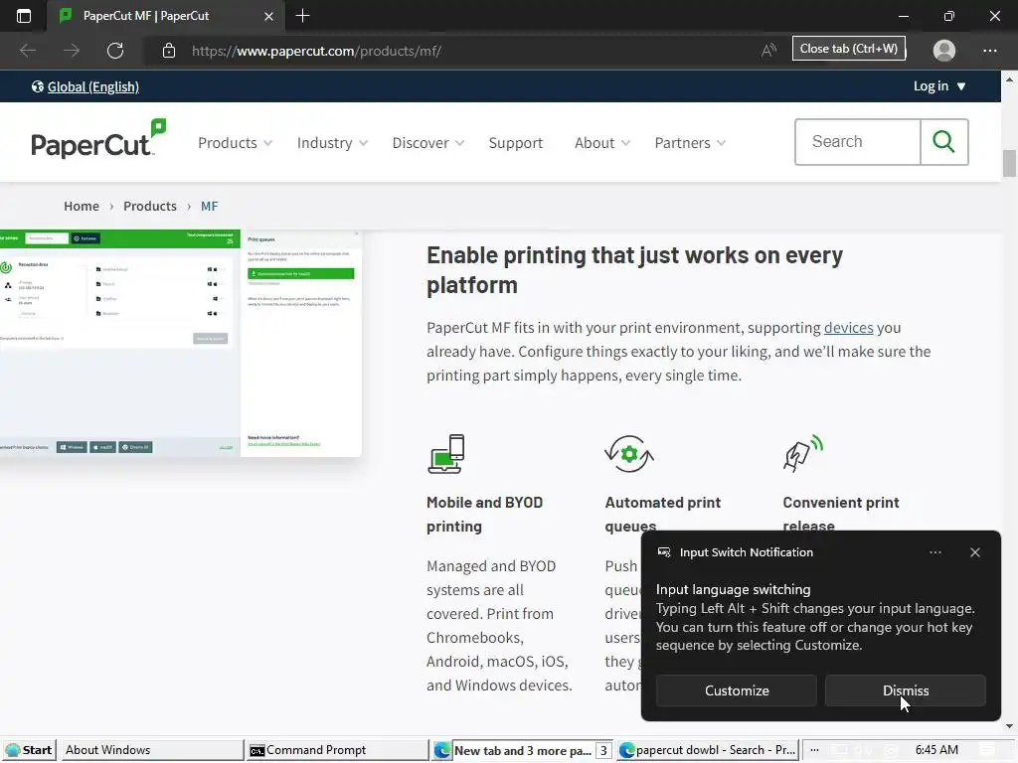This screenshot has height=763, width=1018.
Task: Click the green search magnifier button
Action: [944, 141]
